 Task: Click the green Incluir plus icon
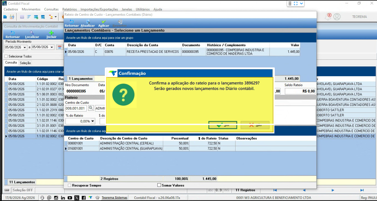tap(51, 35)
